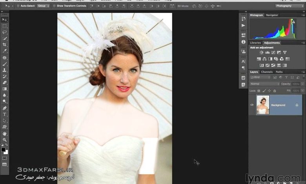
Task: Add a Brightness/Contrast adjustment
Action: pos(262,52)
